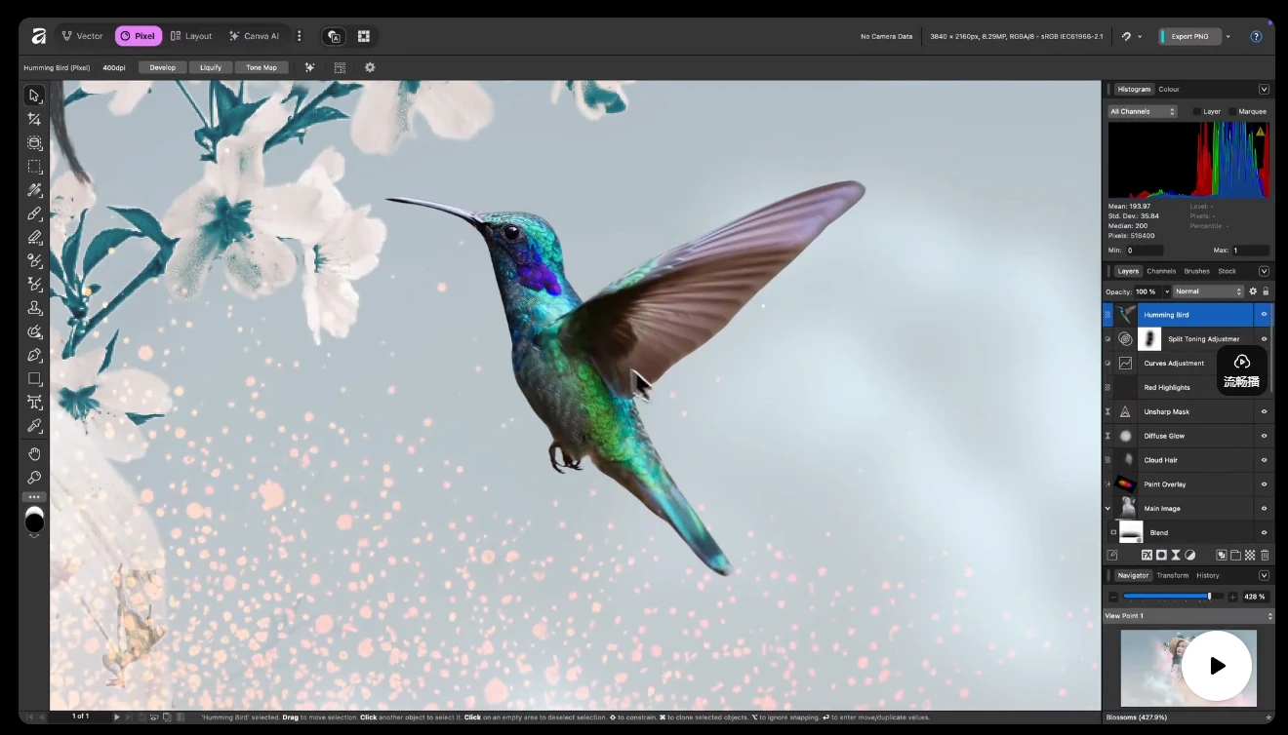Open the Opacity value dropdown arrow
The height and width of the screenshot is (735, 1288).
[1166, 291]
